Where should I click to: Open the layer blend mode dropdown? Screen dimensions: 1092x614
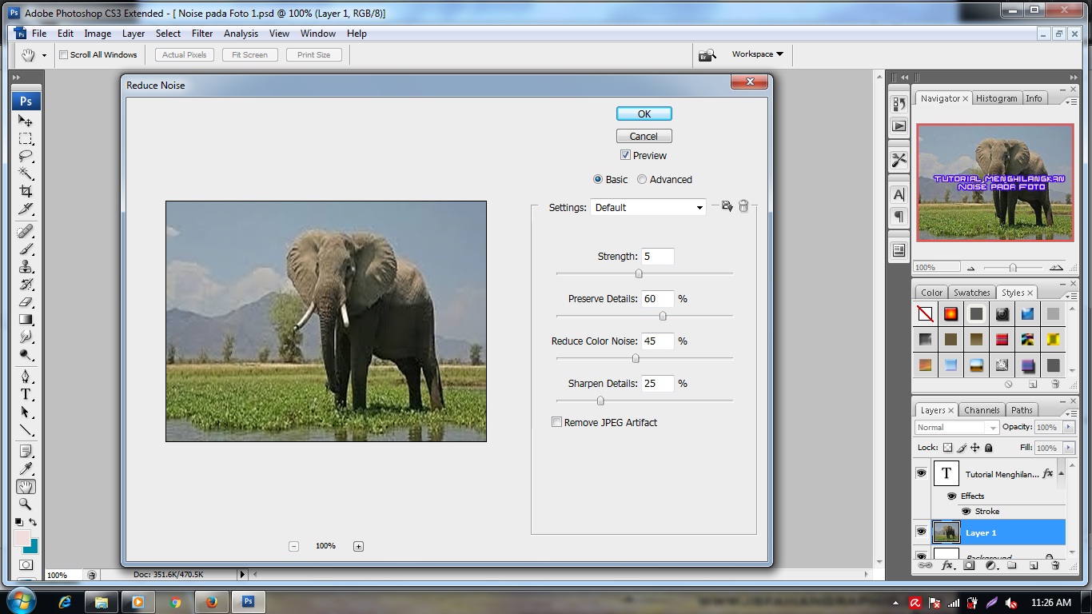957,428
